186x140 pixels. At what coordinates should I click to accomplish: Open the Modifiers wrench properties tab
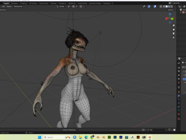click(179, 96)
